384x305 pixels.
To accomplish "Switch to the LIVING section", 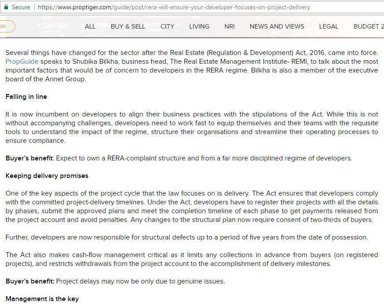I will click(x=199, y=26).
